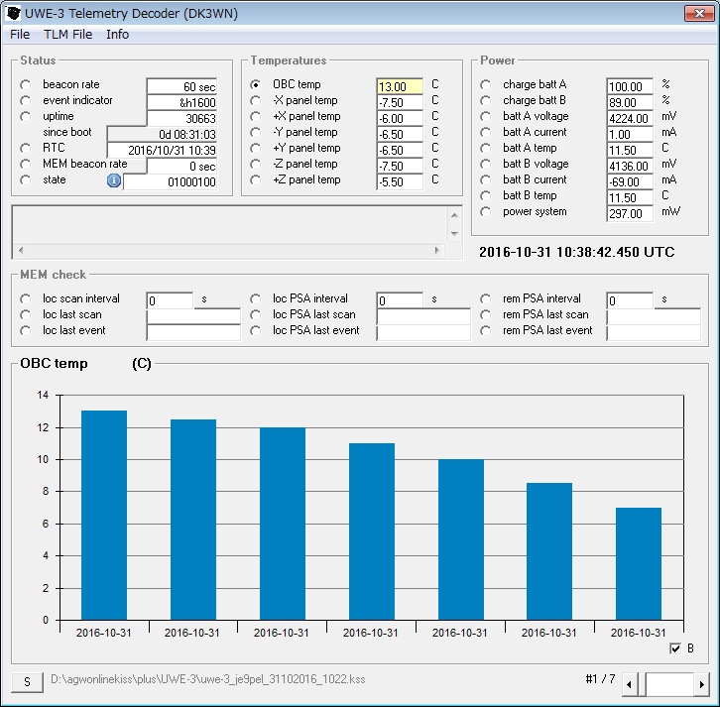Click the app icon in title bar
The height and width of the screenshot is (707, 720).
[13, 13]
